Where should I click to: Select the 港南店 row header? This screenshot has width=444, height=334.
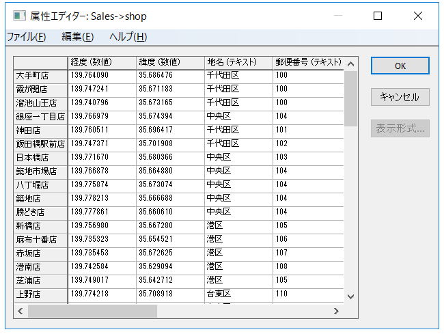click(x=40, y=268)
